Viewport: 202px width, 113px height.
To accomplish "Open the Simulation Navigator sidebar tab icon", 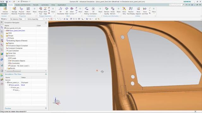I will 2,27.
